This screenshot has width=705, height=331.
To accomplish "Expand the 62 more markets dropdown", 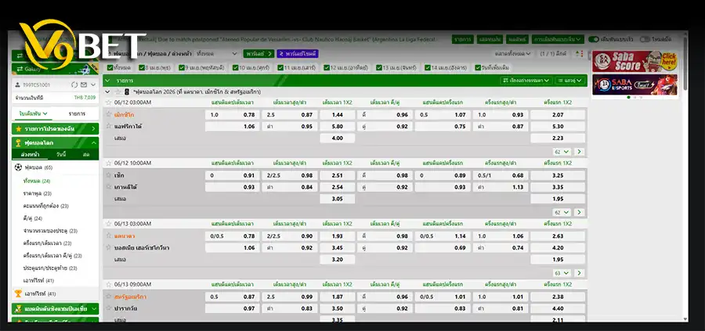I will pyautogui.click(x=562, y=151).
